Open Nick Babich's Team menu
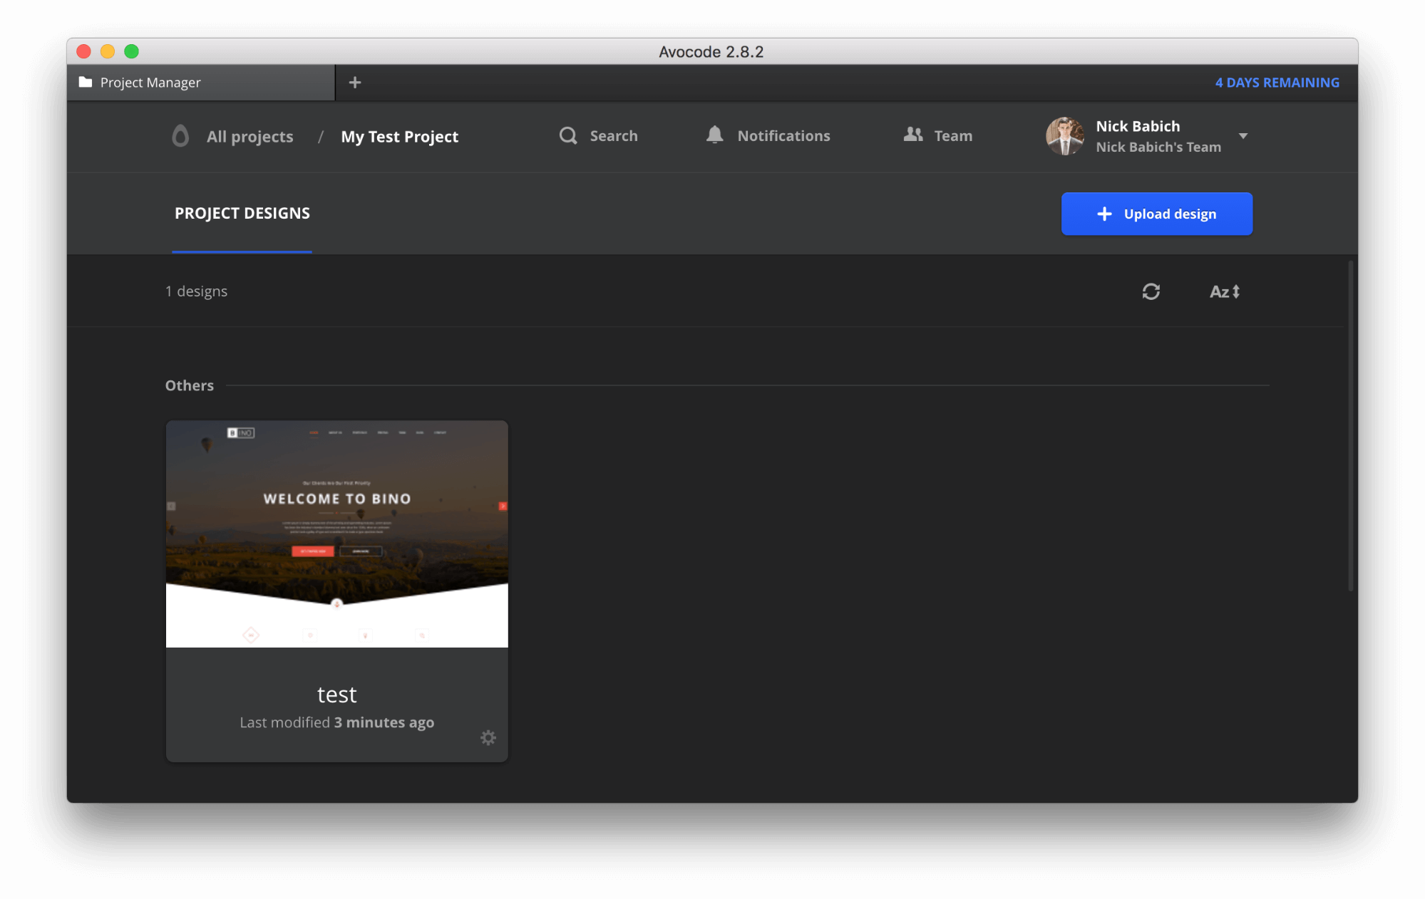The width and height of the screenshot is (1425, 899). tap(1158, 147)
